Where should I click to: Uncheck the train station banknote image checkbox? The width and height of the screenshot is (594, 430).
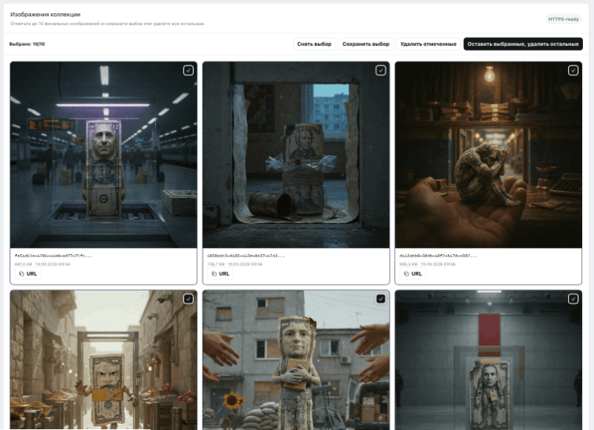(x=189, y=70)
